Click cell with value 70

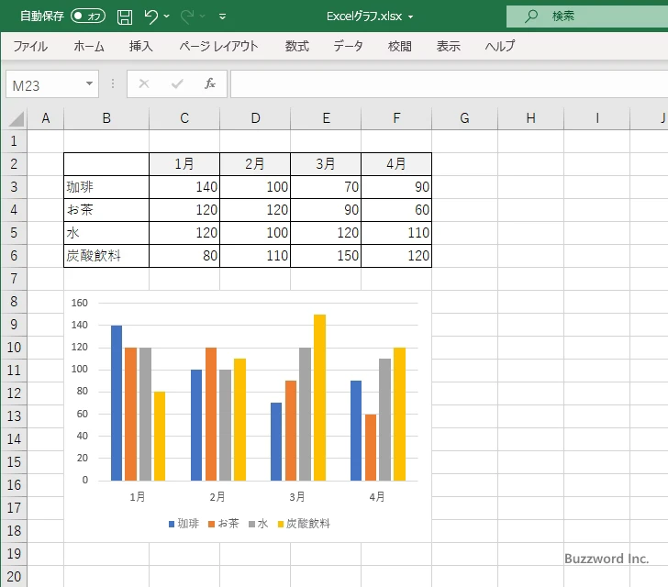(x=326, y=187)
